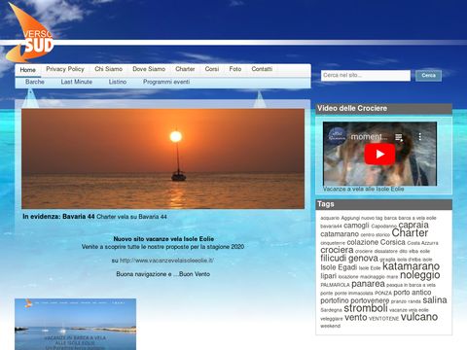This screenshot has width=467, height=350.
Task: Select the 'camogli' tag
Action: pyautogui.click(x=356, y=226)
